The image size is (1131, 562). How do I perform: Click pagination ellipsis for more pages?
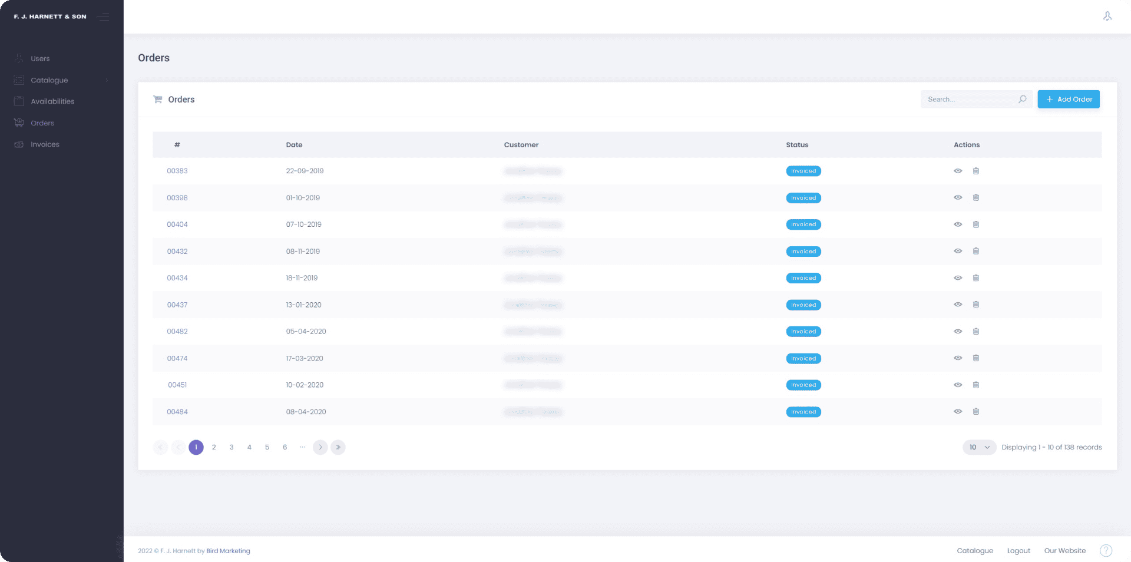pyautogui.click(x=302, y=447)
